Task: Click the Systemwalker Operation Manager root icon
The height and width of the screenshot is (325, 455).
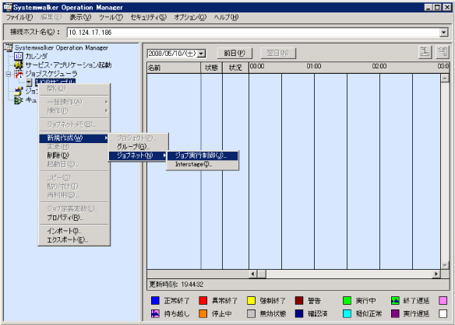Action: (9, 47)
